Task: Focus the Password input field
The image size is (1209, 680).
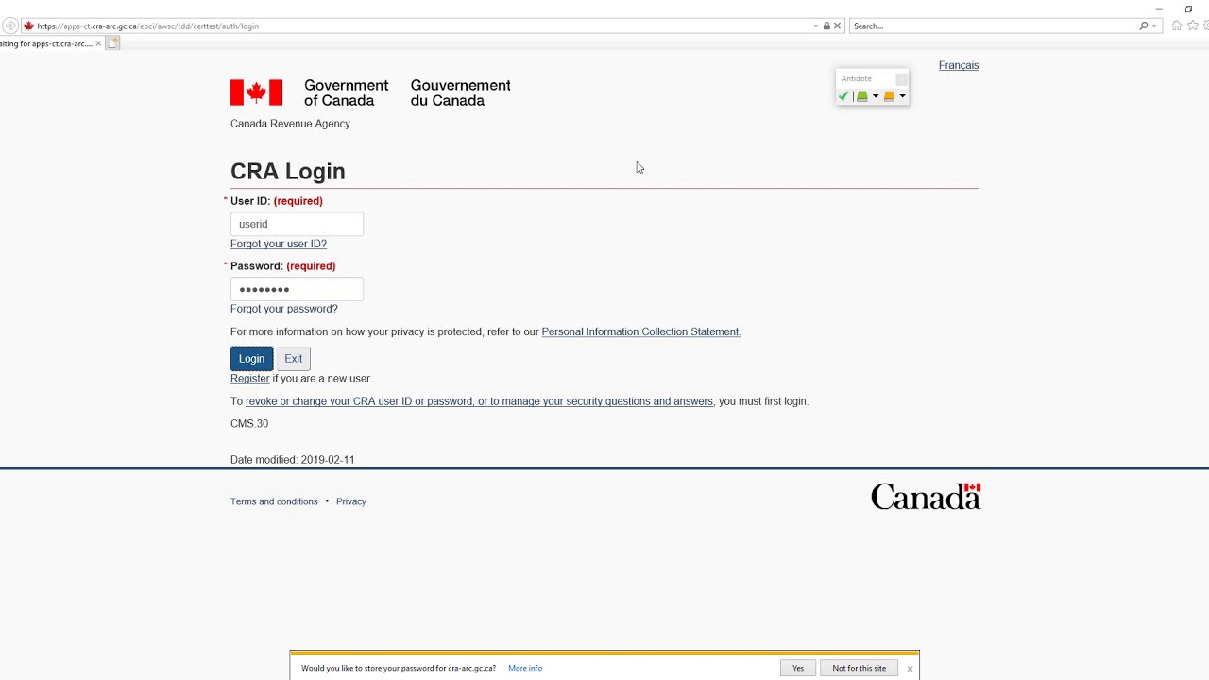Action: (297, 289)
